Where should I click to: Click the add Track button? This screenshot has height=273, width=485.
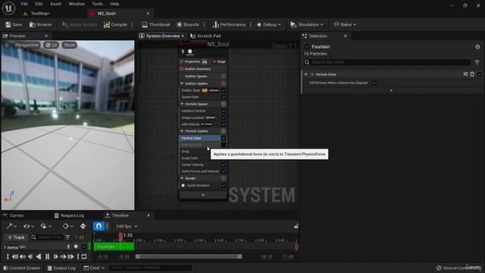(16, 237)
